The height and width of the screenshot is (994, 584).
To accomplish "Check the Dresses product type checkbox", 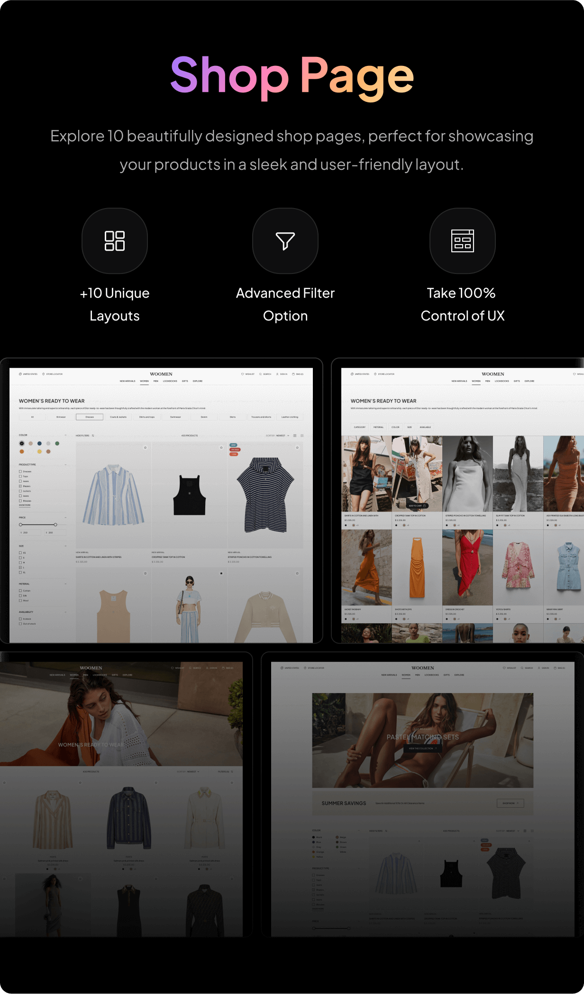I will tap(20, 472).
